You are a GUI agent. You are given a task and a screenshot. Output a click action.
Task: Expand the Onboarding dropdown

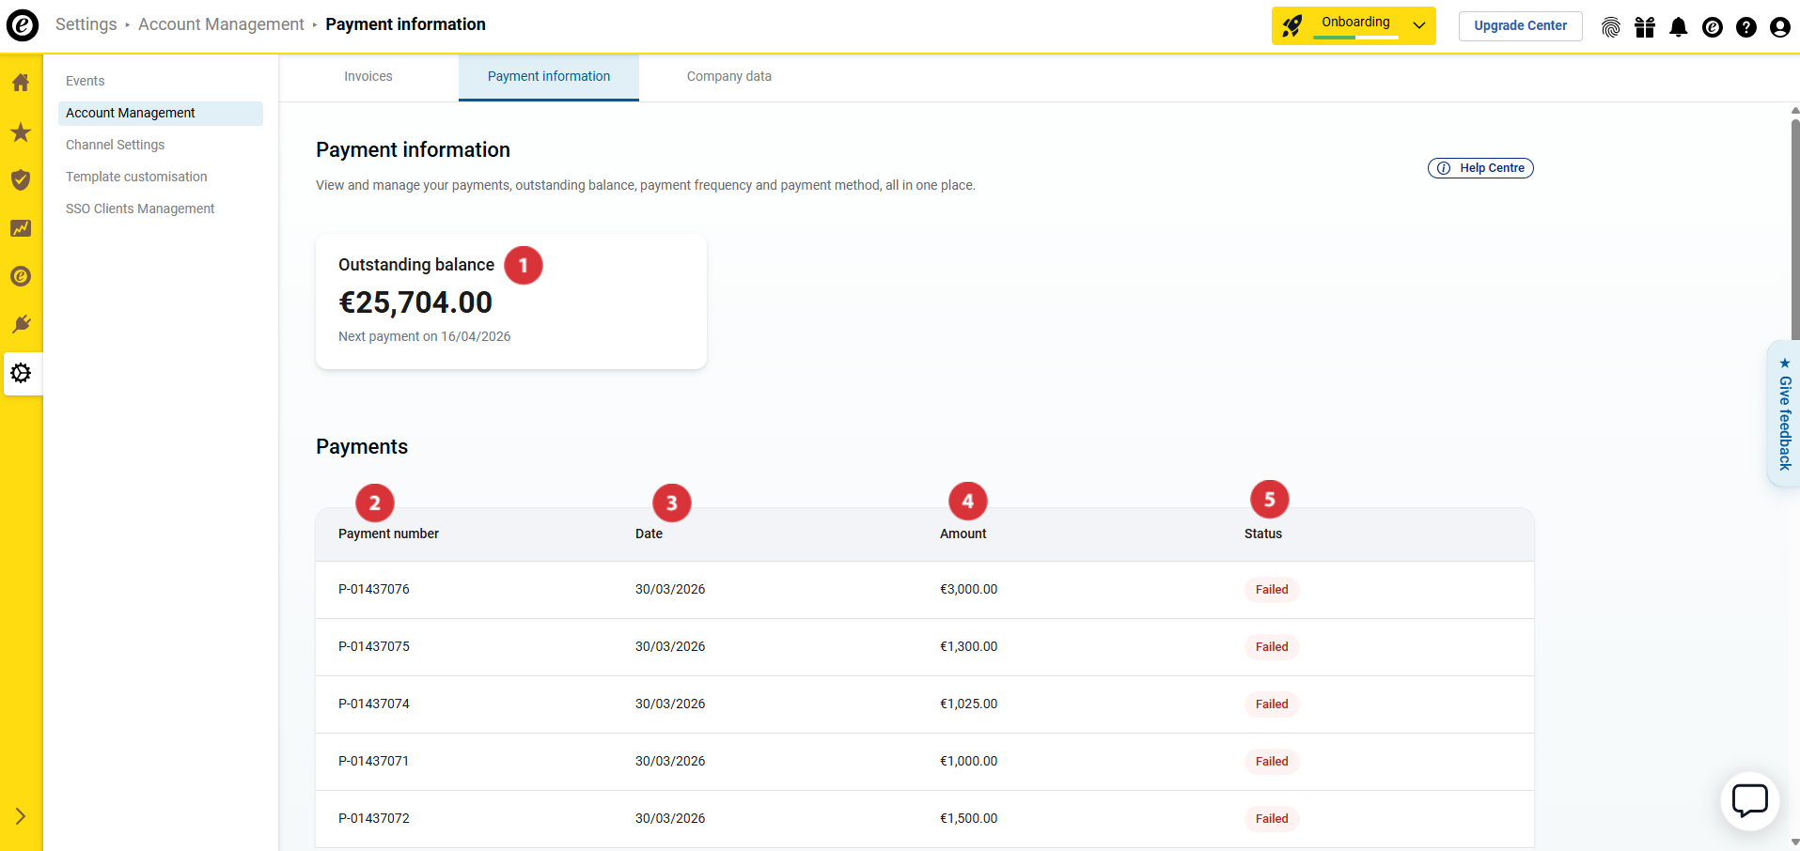[1418, 25]
